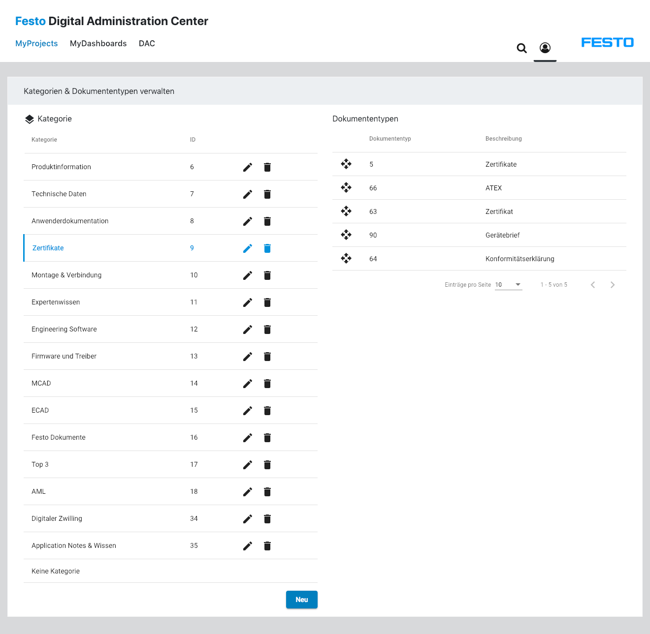Screen dimensions: 650x634
Task: Go to the previous page of document types
Action: coord(593,284)
